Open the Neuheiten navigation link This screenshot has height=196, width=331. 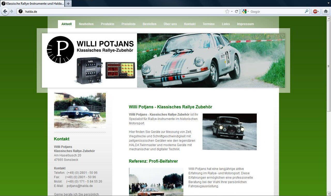coord(86,24)
